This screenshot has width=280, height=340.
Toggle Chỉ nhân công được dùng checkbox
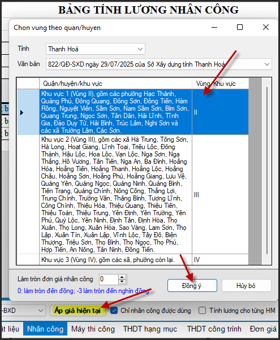[x=114, y=311]
